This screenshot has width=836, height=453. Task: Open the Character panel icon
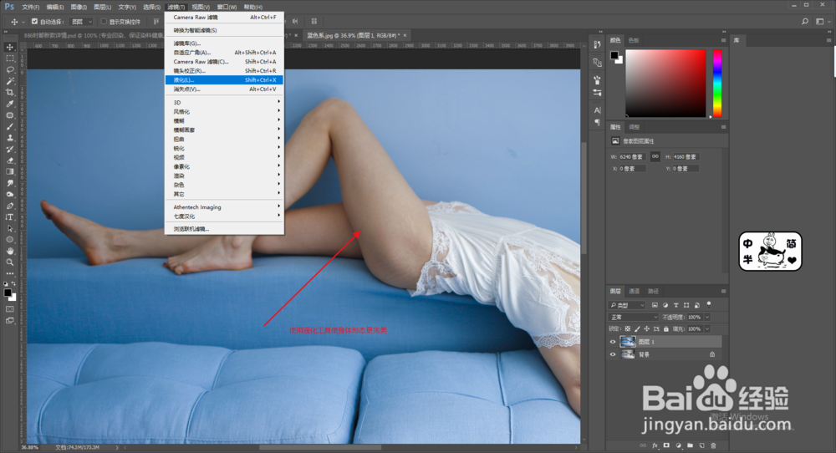[597, 110]
